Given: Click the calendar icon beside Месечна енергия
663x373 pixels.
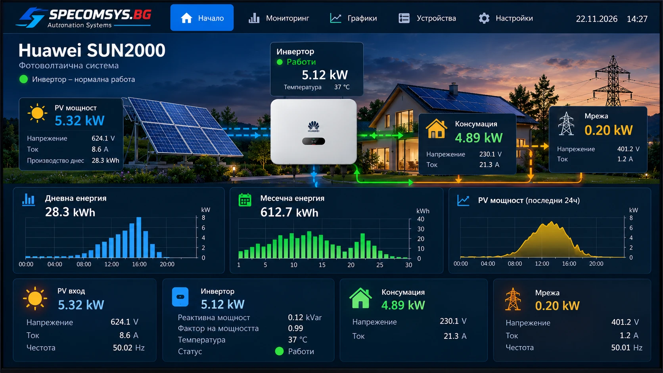Looking at the screenshot, I should 245,199.
